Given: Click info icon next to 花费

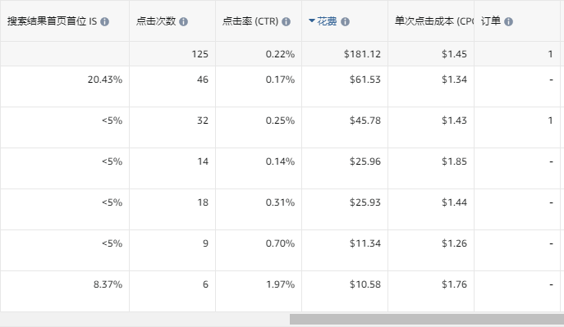Looking at the screenshot, I should (x=345, y=22).
